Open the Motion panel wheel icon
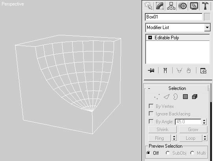The height and width of the screenshot is (161, 213). [x=183, y=6]
